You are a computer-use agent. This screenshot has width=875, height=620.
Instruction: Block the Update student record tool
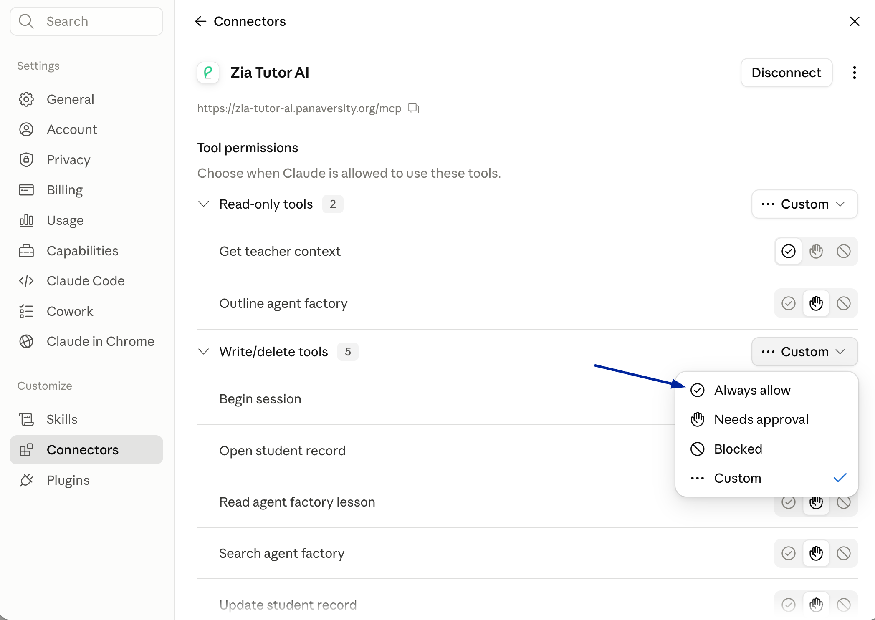tap(844, 605)
